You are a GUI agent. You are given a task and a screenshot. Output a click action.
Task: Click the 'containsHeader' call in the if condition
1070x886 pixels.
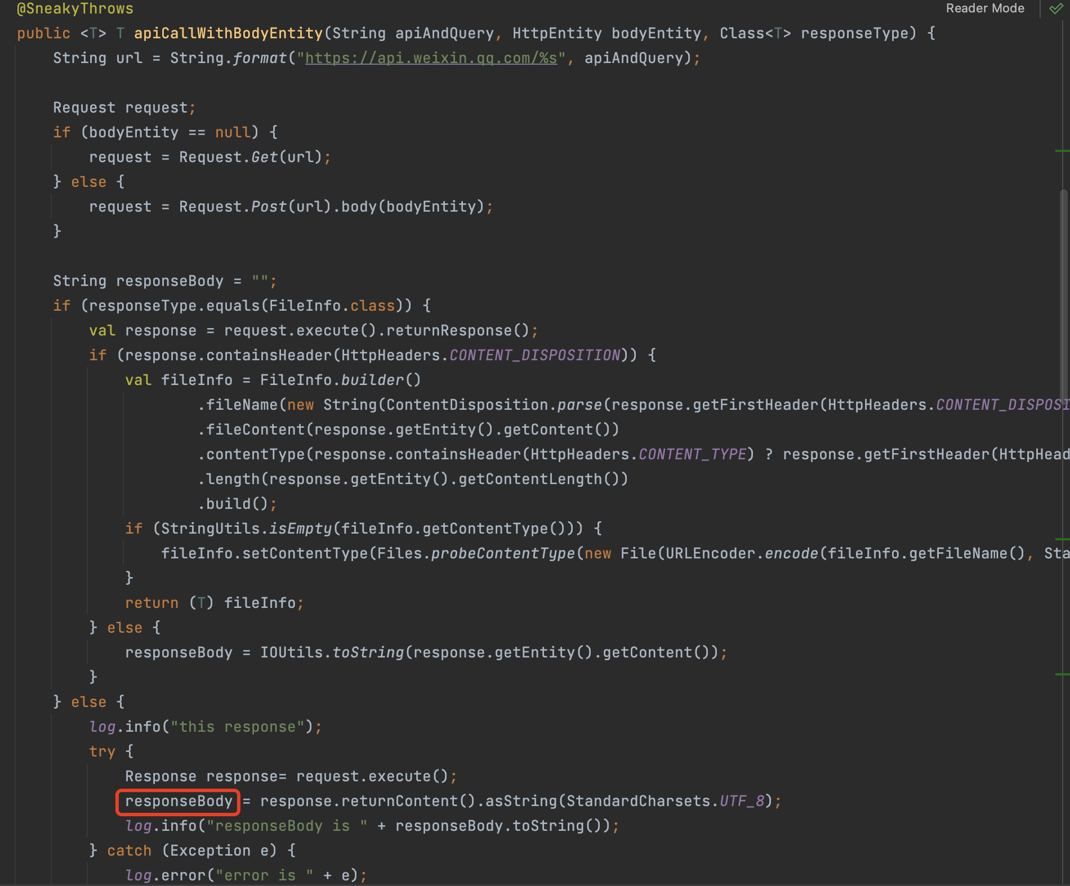tap(269, 355)
